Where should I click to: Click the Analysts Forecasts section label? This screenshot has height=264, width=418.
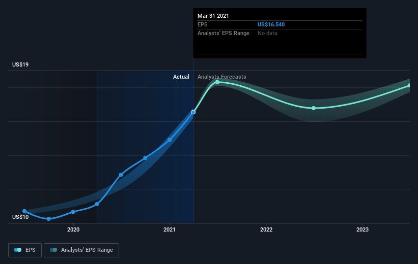(x=222, y=77)
